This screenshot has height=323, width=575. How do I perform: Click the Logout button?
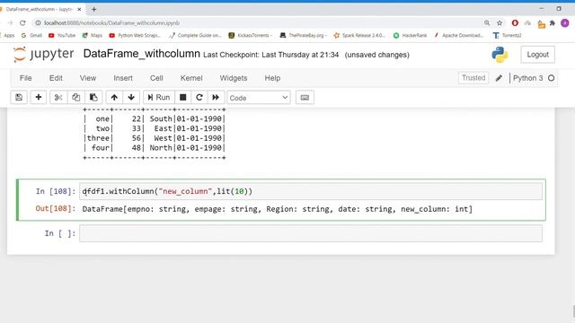538,55
